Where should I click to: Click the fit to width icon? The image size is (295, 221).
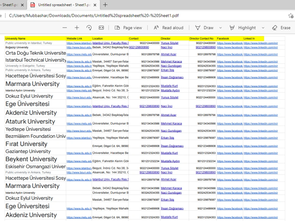pyautogui.click(x=101, y=28)
